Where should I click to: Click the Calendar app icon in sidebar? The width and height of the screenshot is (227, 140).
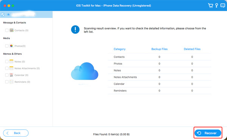[11, 75]
